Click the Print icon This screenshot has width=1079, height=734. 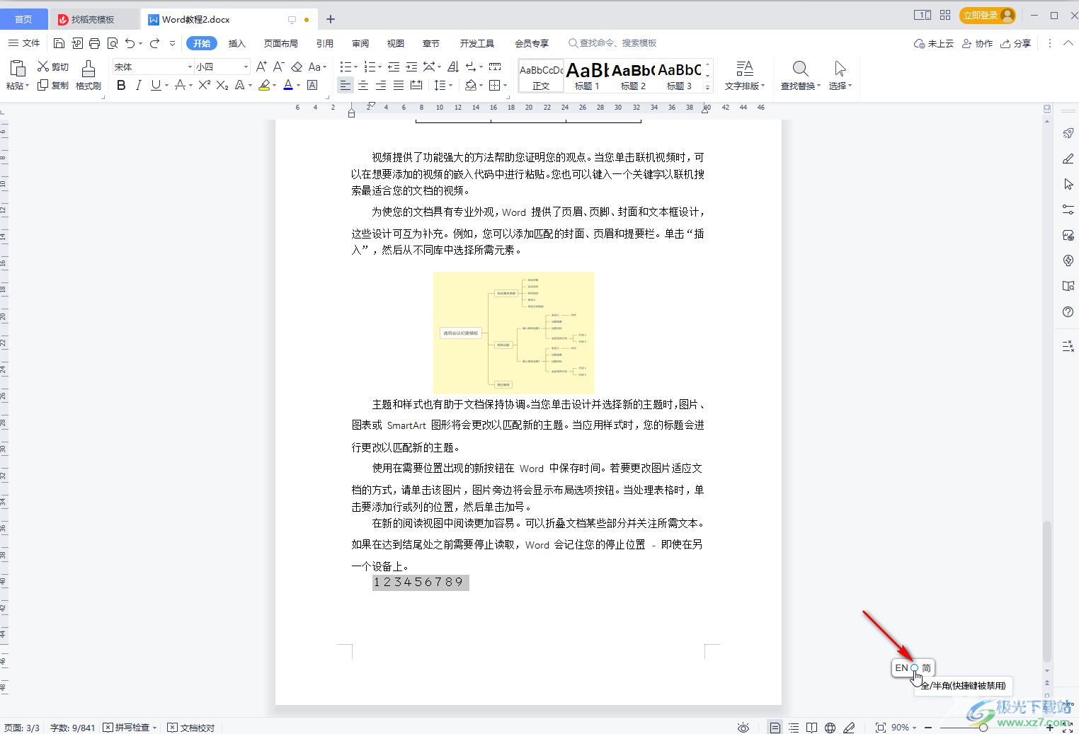[94, 43]
